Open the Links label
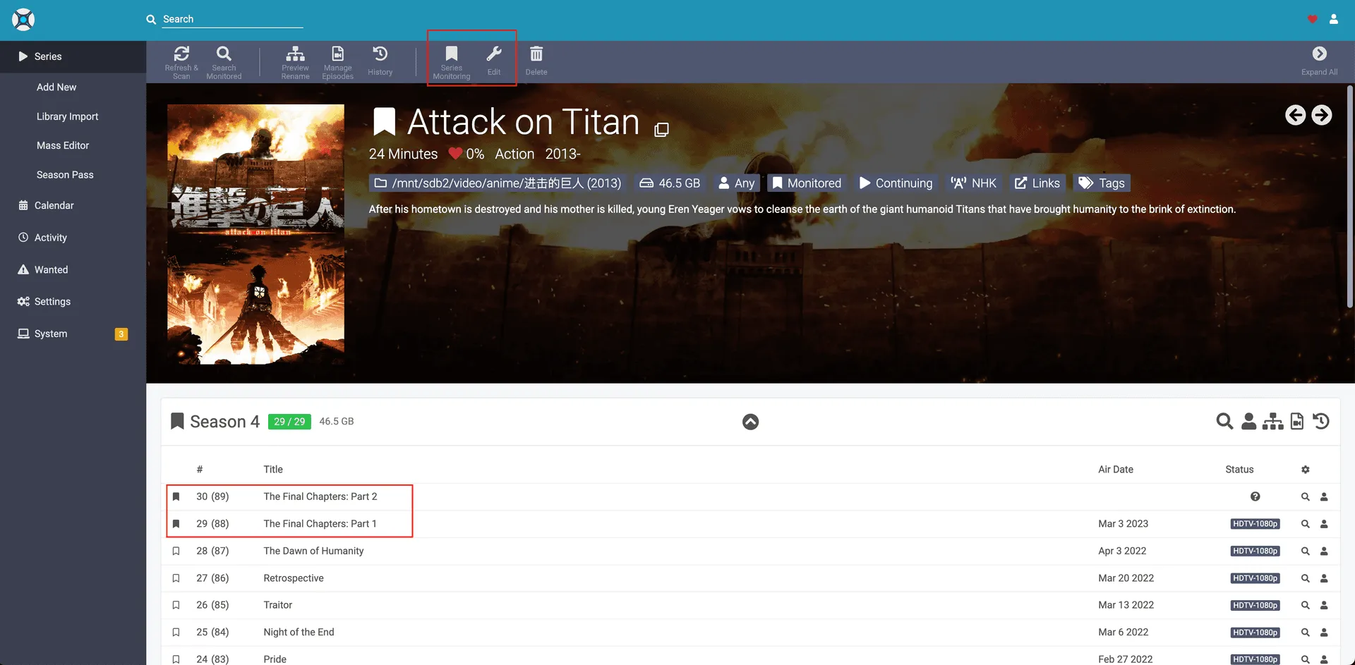Viewport: 1355px width, 665px height. point(1037,183)
